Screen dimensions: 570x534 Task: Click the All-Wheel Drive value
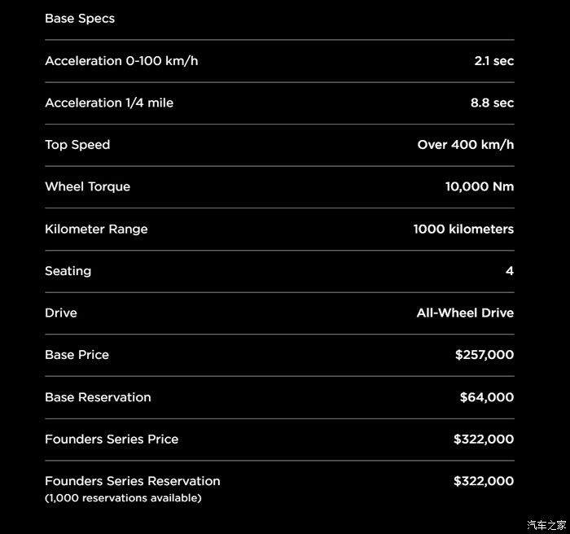(465, 313)
